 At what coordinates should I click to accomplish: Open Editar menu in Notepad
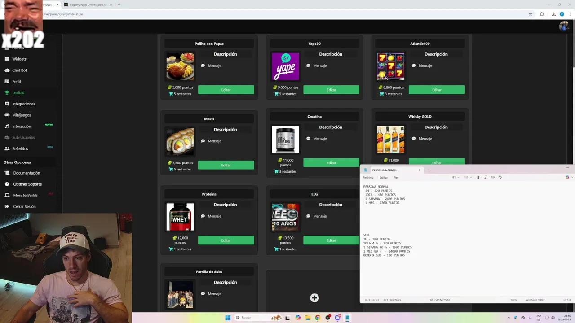(384, 177)
